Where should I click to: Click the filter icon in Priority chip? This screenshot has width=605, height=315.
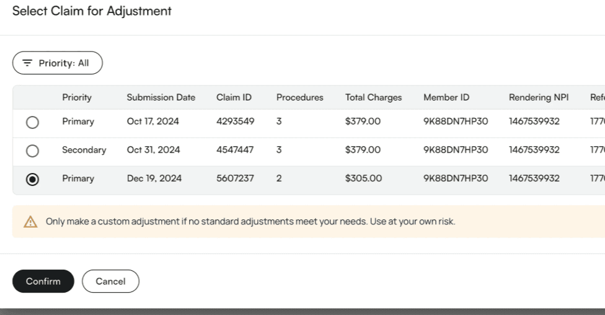tap(27, 63)
